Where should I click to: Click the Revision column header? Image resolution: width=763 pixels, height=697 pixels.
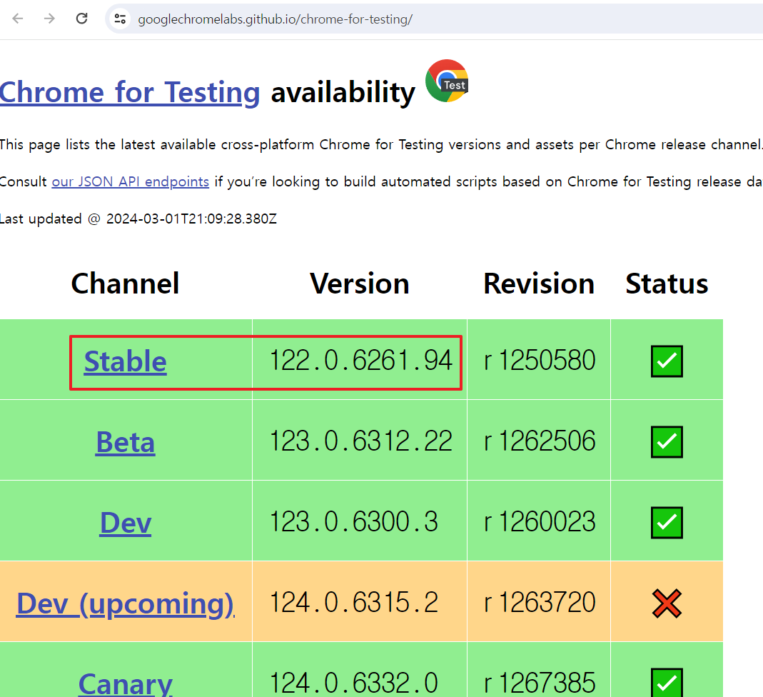pyautogui.click(x=539, y=284)
